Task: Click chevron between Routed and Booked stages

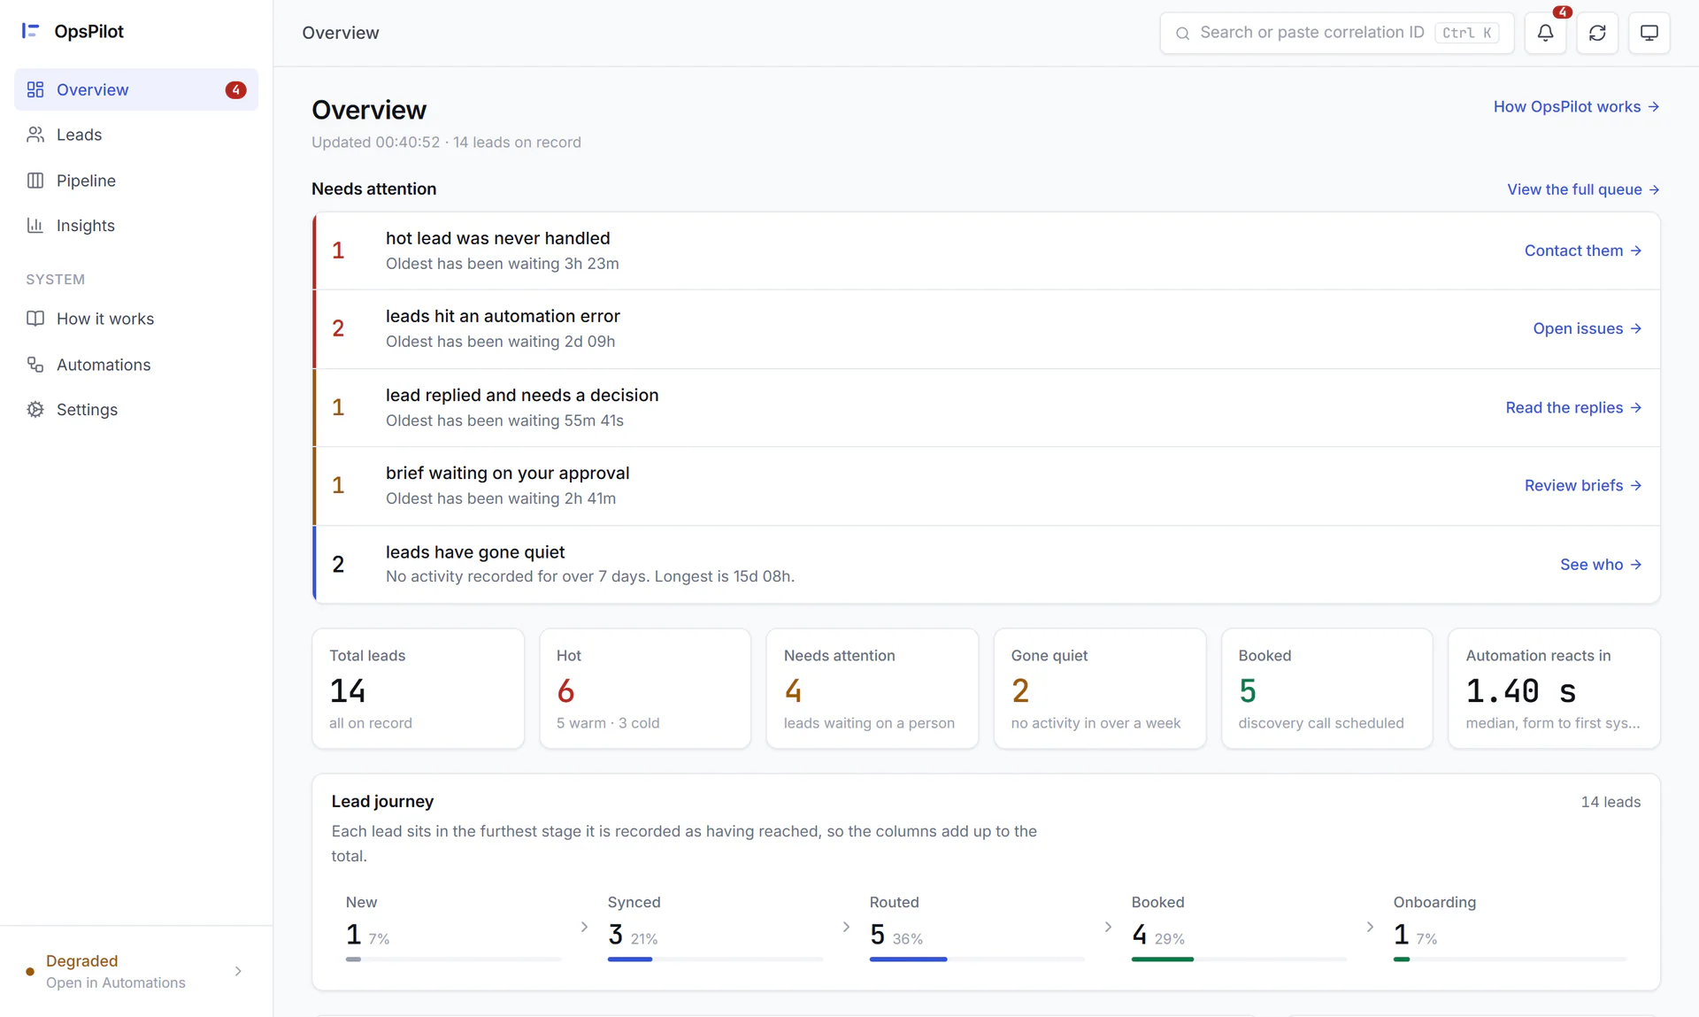Action: pos(1108,927)
